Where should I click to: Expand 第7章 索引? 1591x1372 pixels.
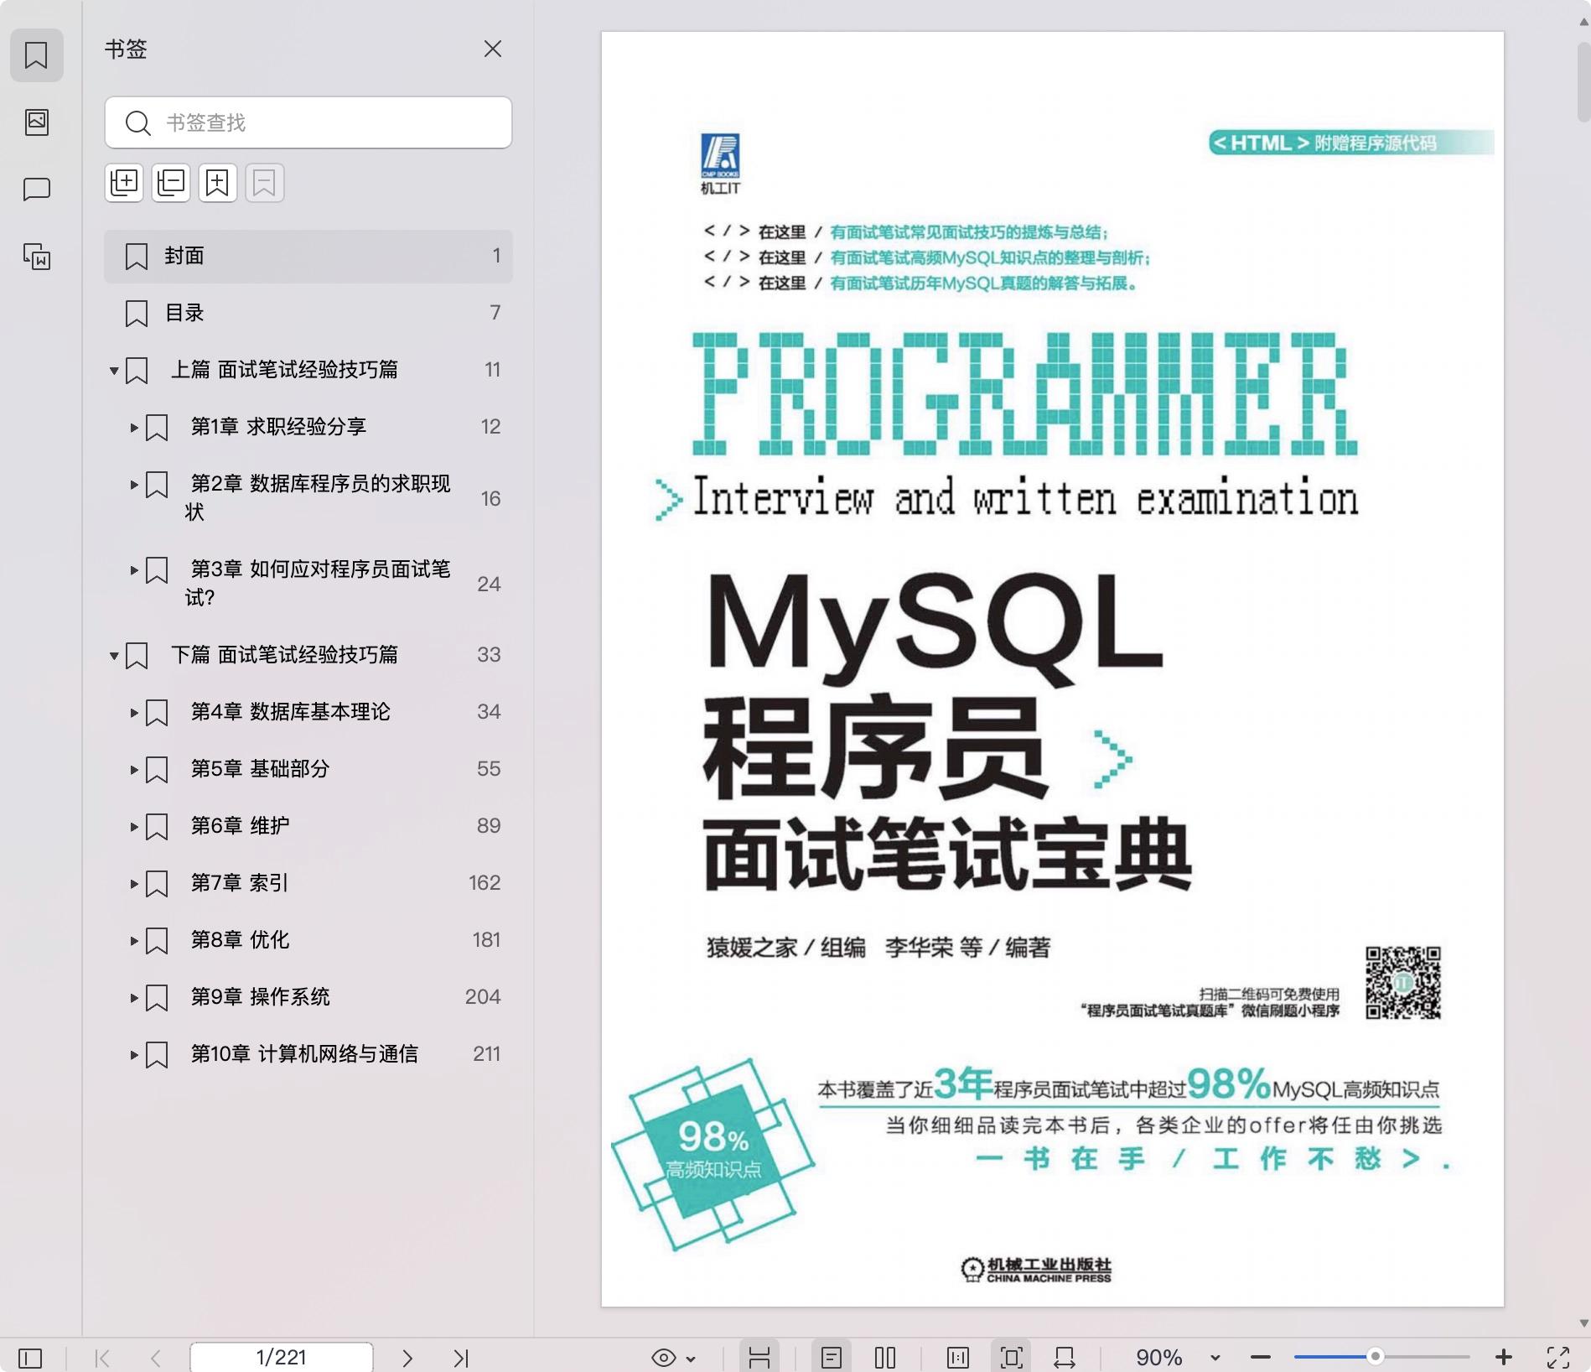pyautogui.click(x=134, y=884)
